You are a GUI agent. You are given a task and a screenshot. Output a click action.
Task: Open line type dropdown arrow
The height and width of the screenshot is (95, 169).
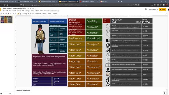pos(30,14)
